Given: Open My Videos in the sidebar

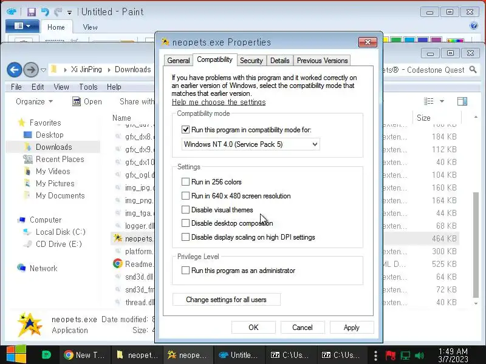Looking at the screenshot, I should click(53, 171).
